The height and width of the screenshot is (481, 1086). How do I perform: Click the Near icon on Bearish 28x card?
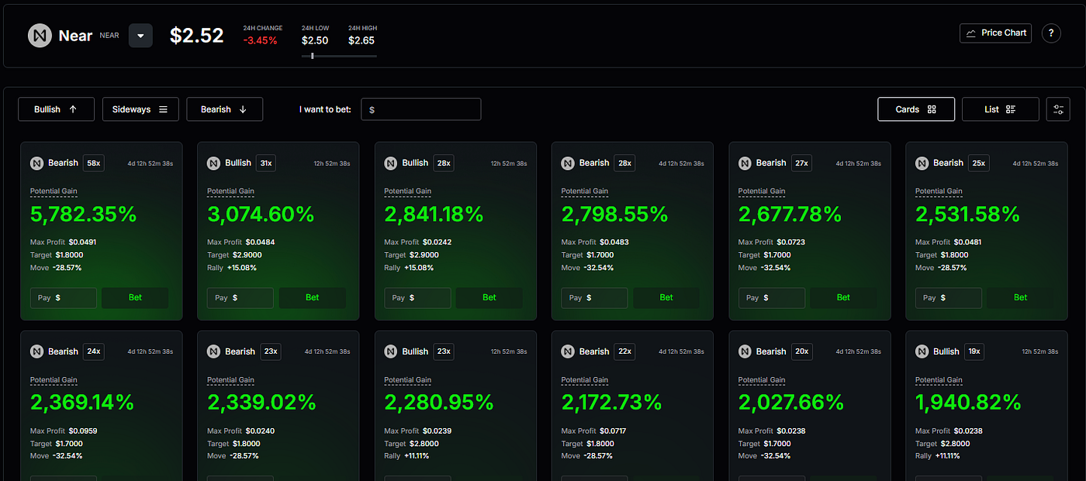coord(568,163)
